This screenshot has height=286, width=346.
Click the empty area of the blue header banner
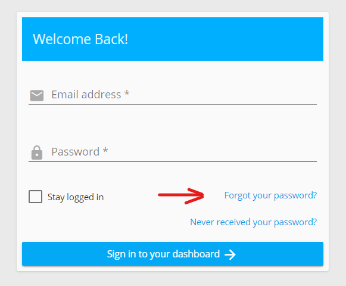coord(225,39)
